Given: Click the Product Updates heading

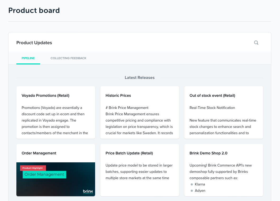Looking at the screenshot, I should coord(34,43).
